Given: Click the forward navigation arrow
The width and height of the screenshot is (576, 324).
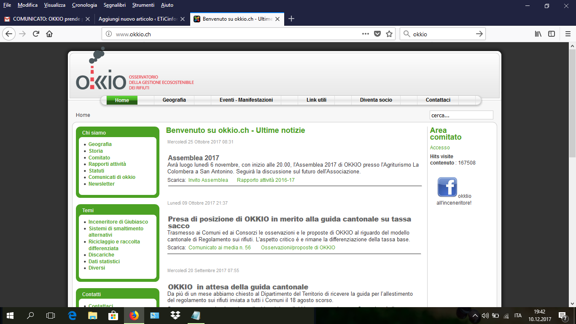Looking at the screenshot, I should (22, 34).
